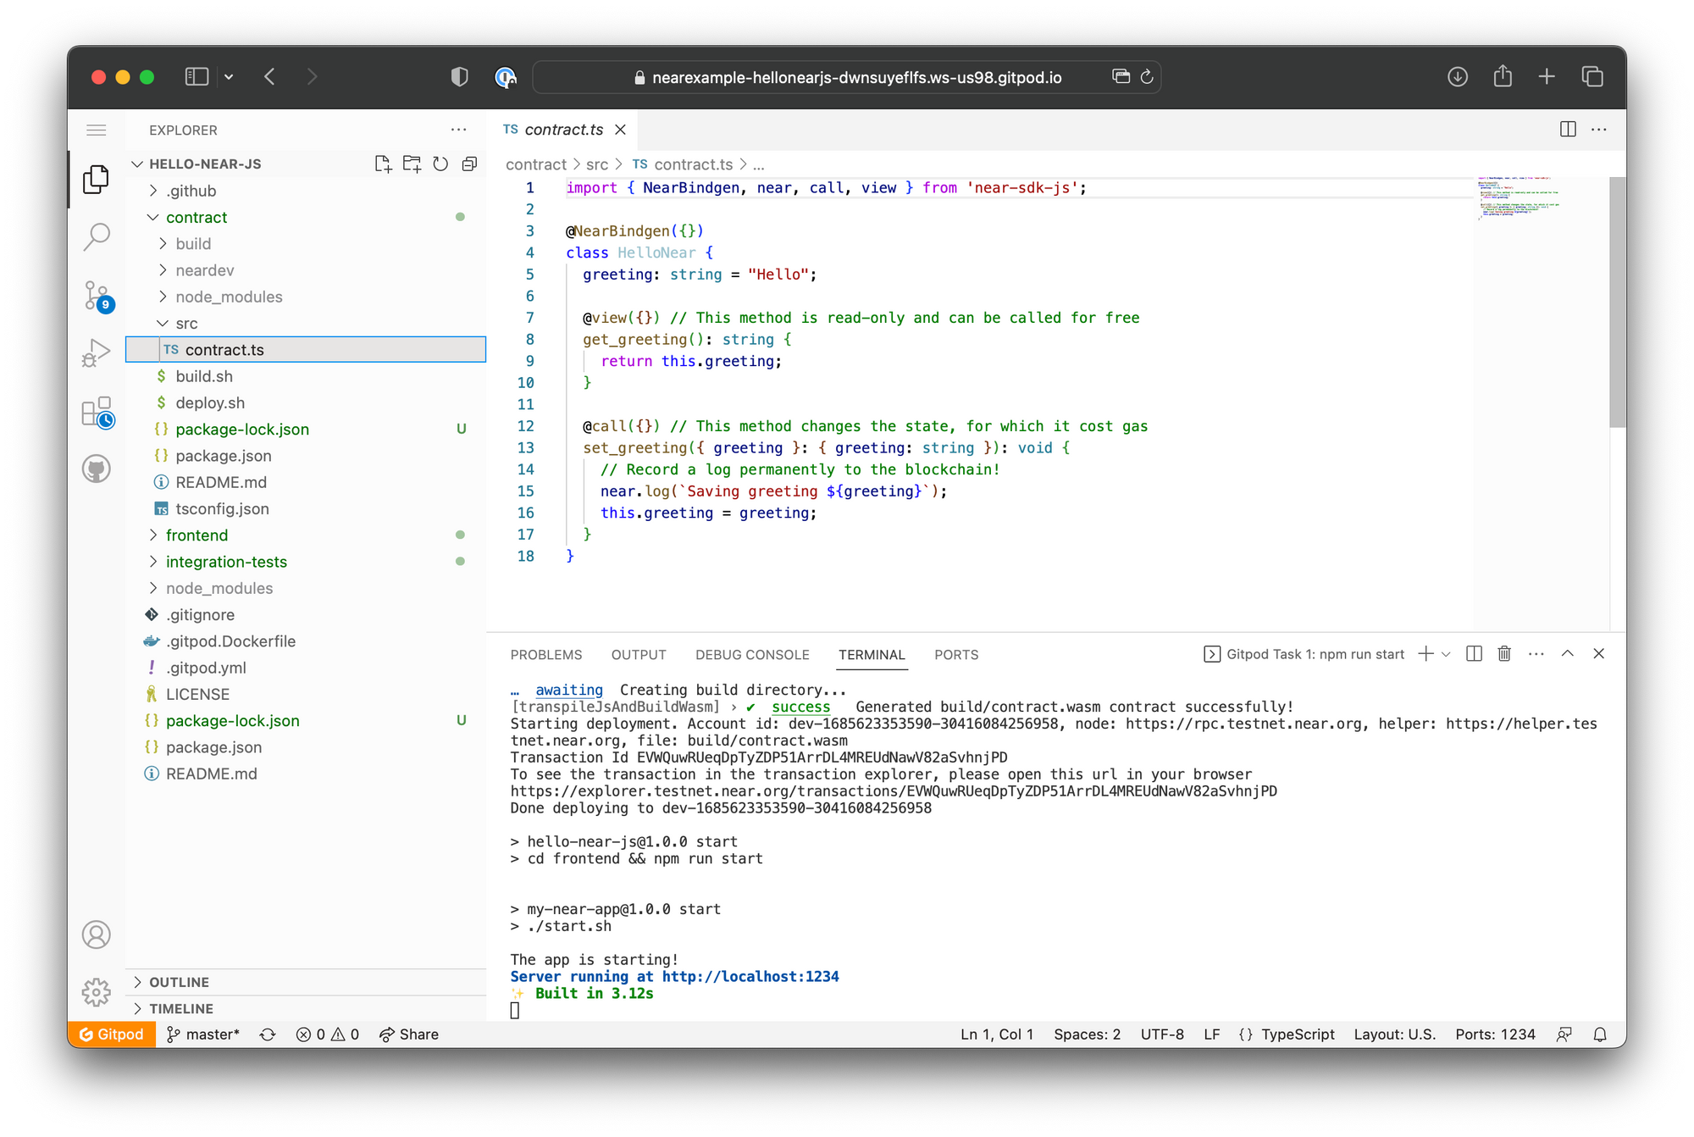Synchronize changes icon in status bar

(x=268, y=1034)
